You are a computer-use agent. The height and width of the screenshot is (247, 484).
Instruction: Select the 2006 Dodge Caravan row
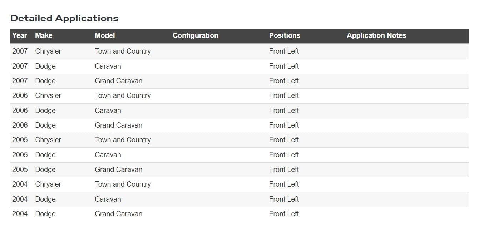coord(239,111)
